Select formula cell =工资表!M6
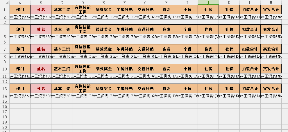The image size is (288, 132). point(271,96)
